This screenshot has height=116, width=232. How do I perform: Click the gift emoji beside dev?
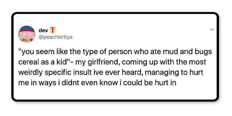pos(52,30)
